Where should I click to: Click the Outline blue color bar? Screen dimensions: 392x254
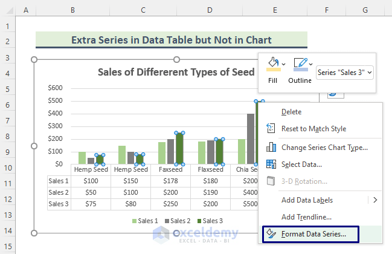coord(301,70)
